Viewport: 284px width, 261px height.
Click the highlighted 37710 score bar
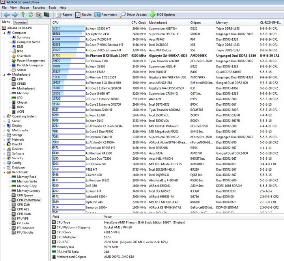point(68,56)
